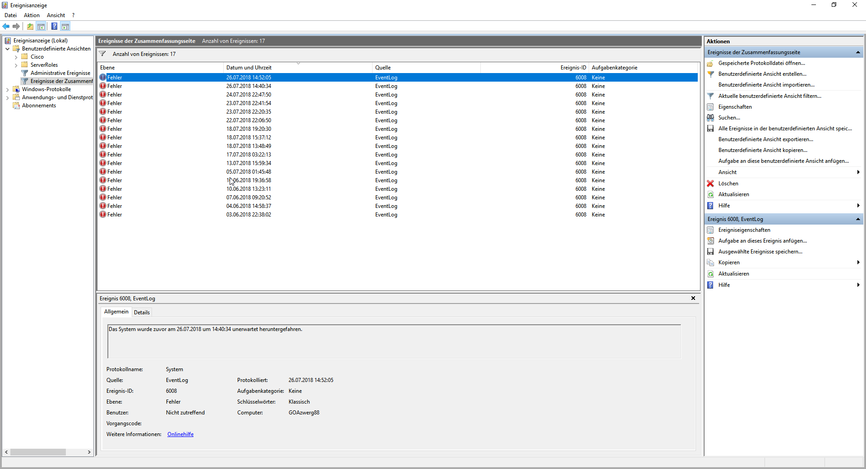
Task: Click the tree pane scrollbar right arrow
Action: coord(89,452)
